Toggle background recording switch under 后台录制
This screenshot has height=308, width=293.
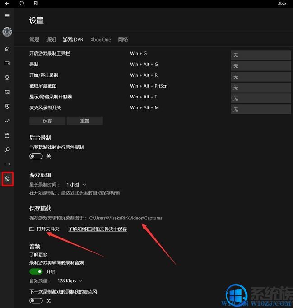36,156
